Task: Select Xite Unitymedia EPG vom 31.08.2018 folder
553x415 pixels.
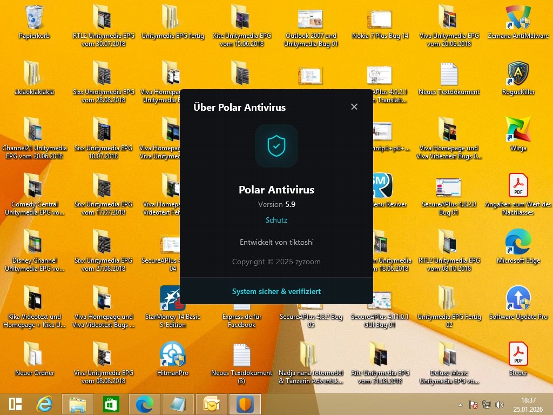Action: coord(380,363)
